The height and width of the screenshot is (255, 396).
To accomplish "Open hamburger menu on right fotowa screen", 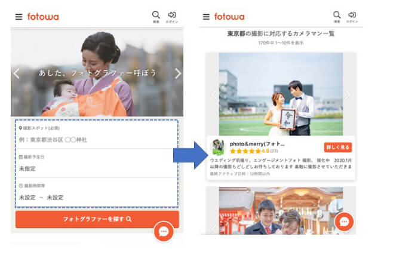I will (206, 17).
